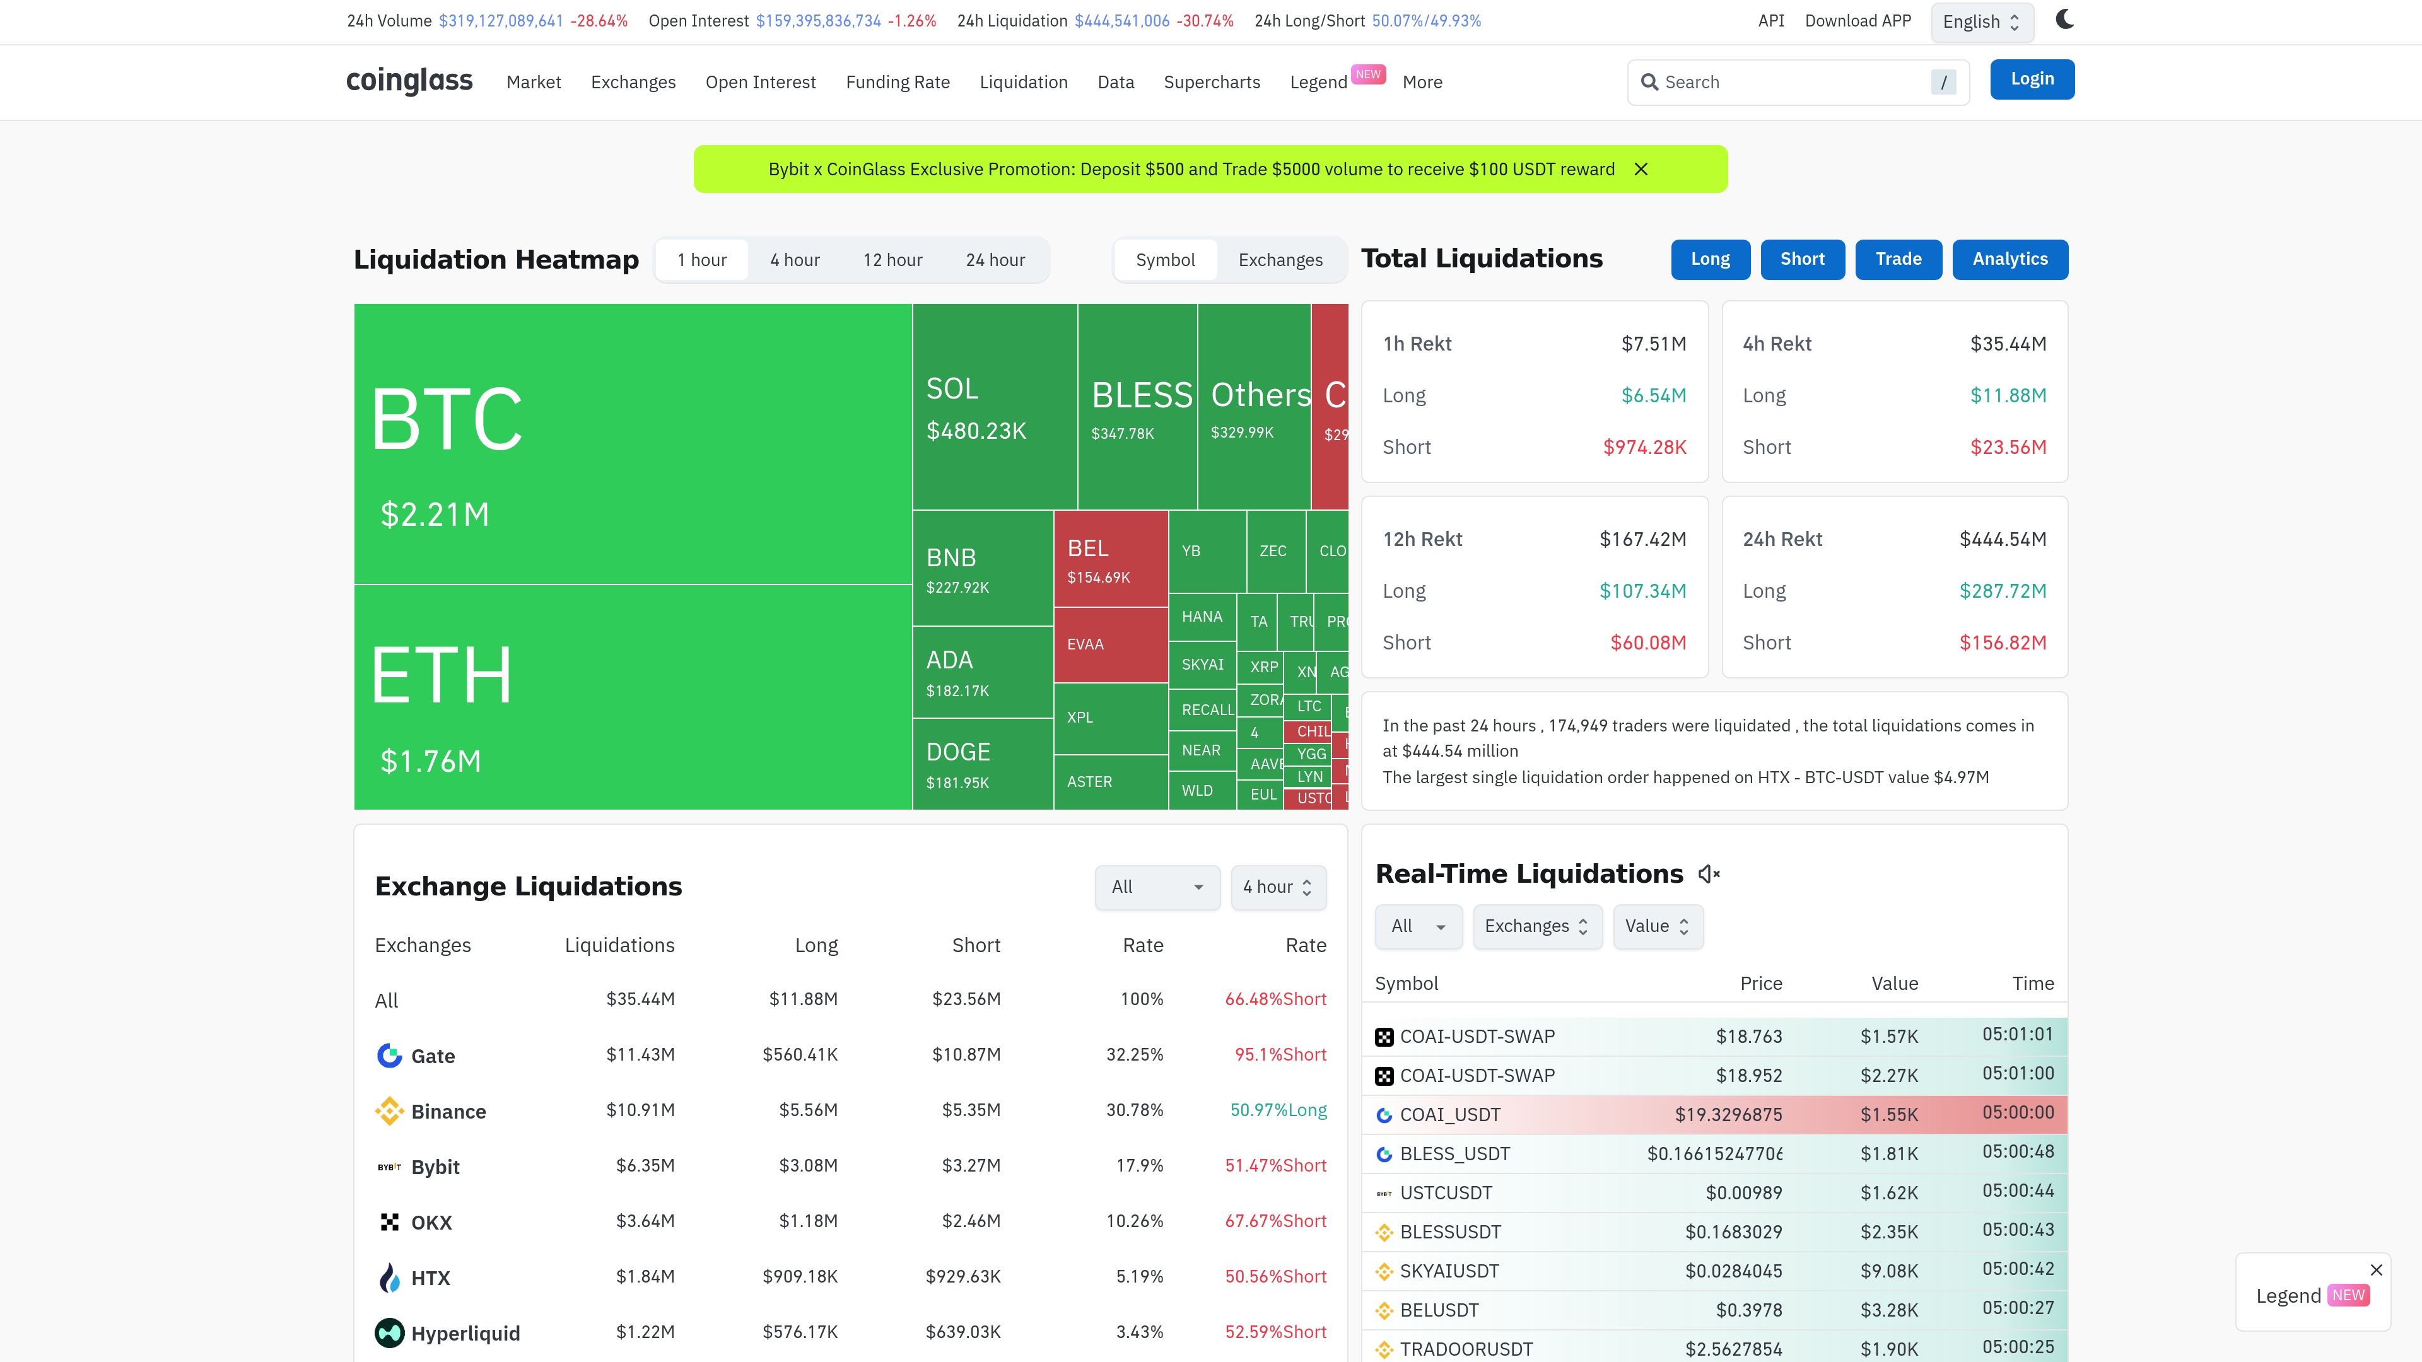Click the Hyperliquid logo icon
The height and width of the screenshot is (1362, 2422).
tap(389, 1333)
